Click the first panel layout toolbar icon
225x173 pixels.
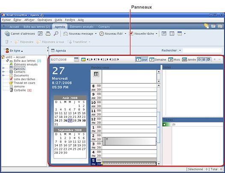[164, 34]
